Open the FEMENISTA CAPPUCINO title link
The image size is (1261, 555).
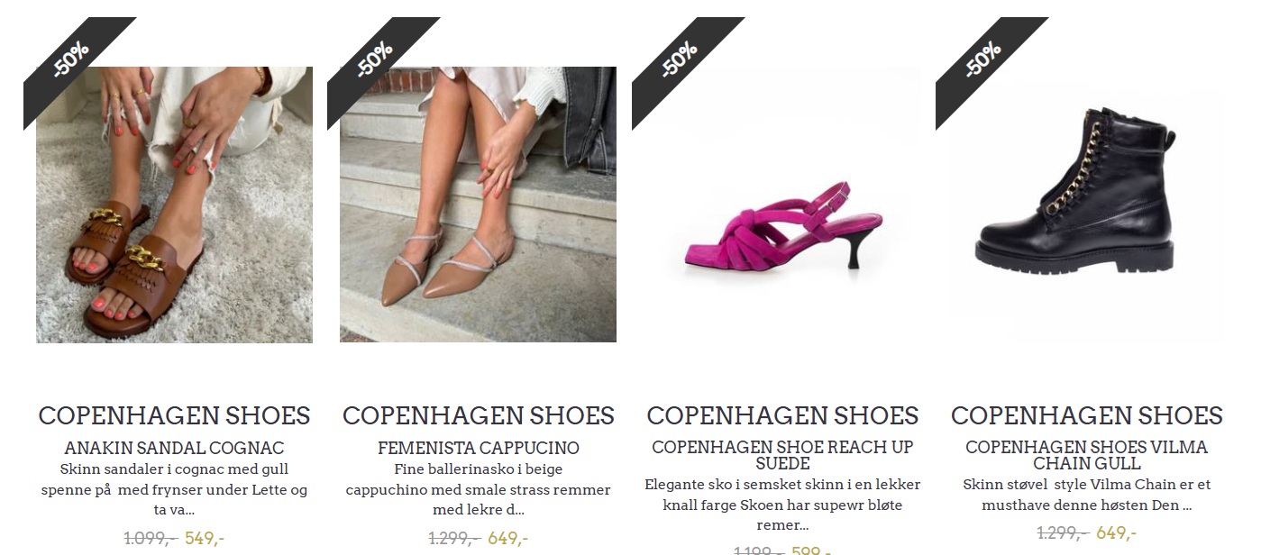[x=478, y=448]
